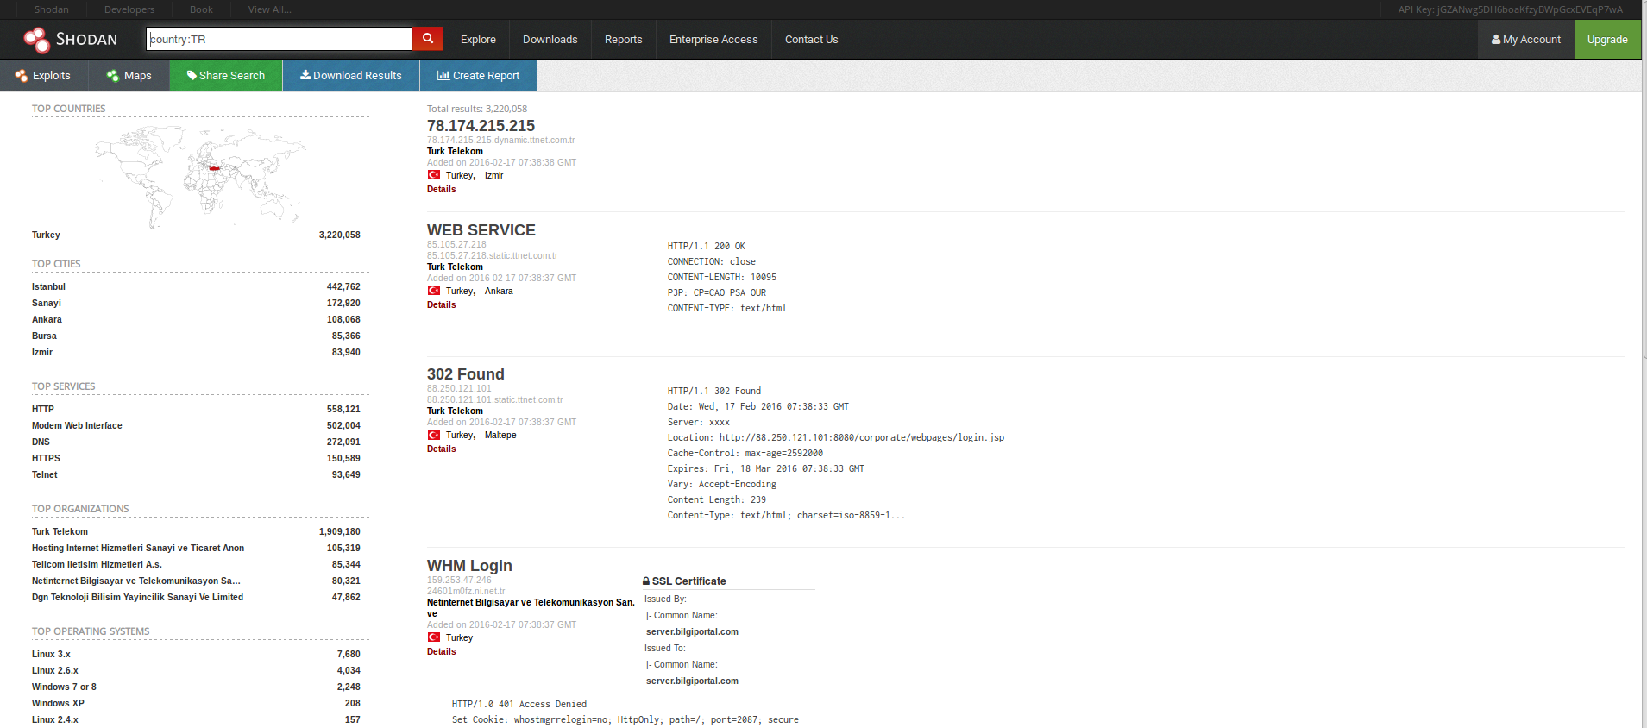Open Shodan Maps
The height and width of the screenshot is (728, 1647).
click(x=129, y=76)
